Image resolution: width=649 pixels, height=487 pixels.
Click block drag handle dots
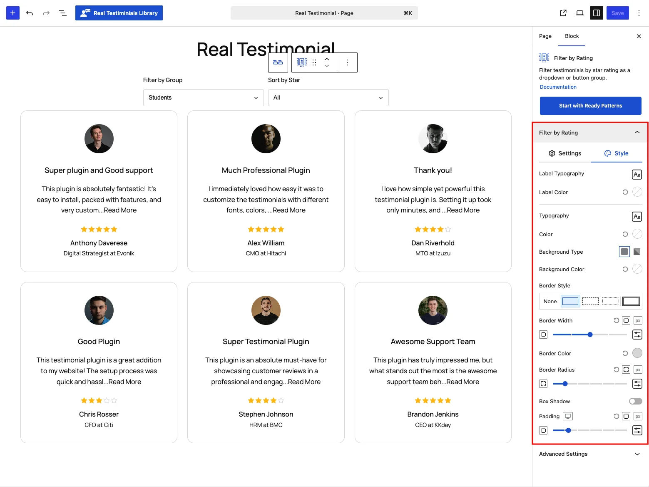[x=314, y=62]
